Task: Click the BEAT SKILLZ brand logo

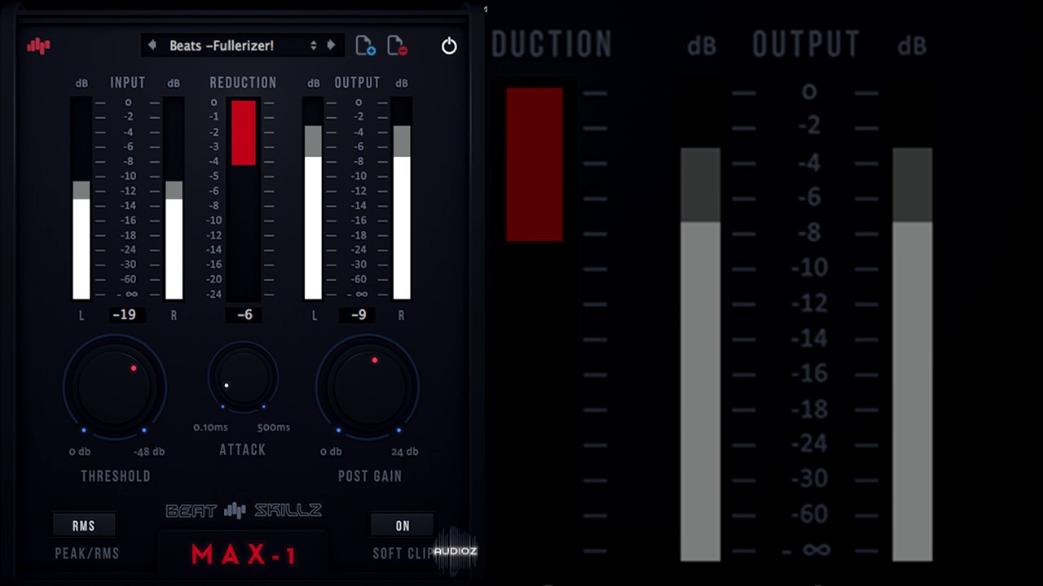Action: (244, 510)
